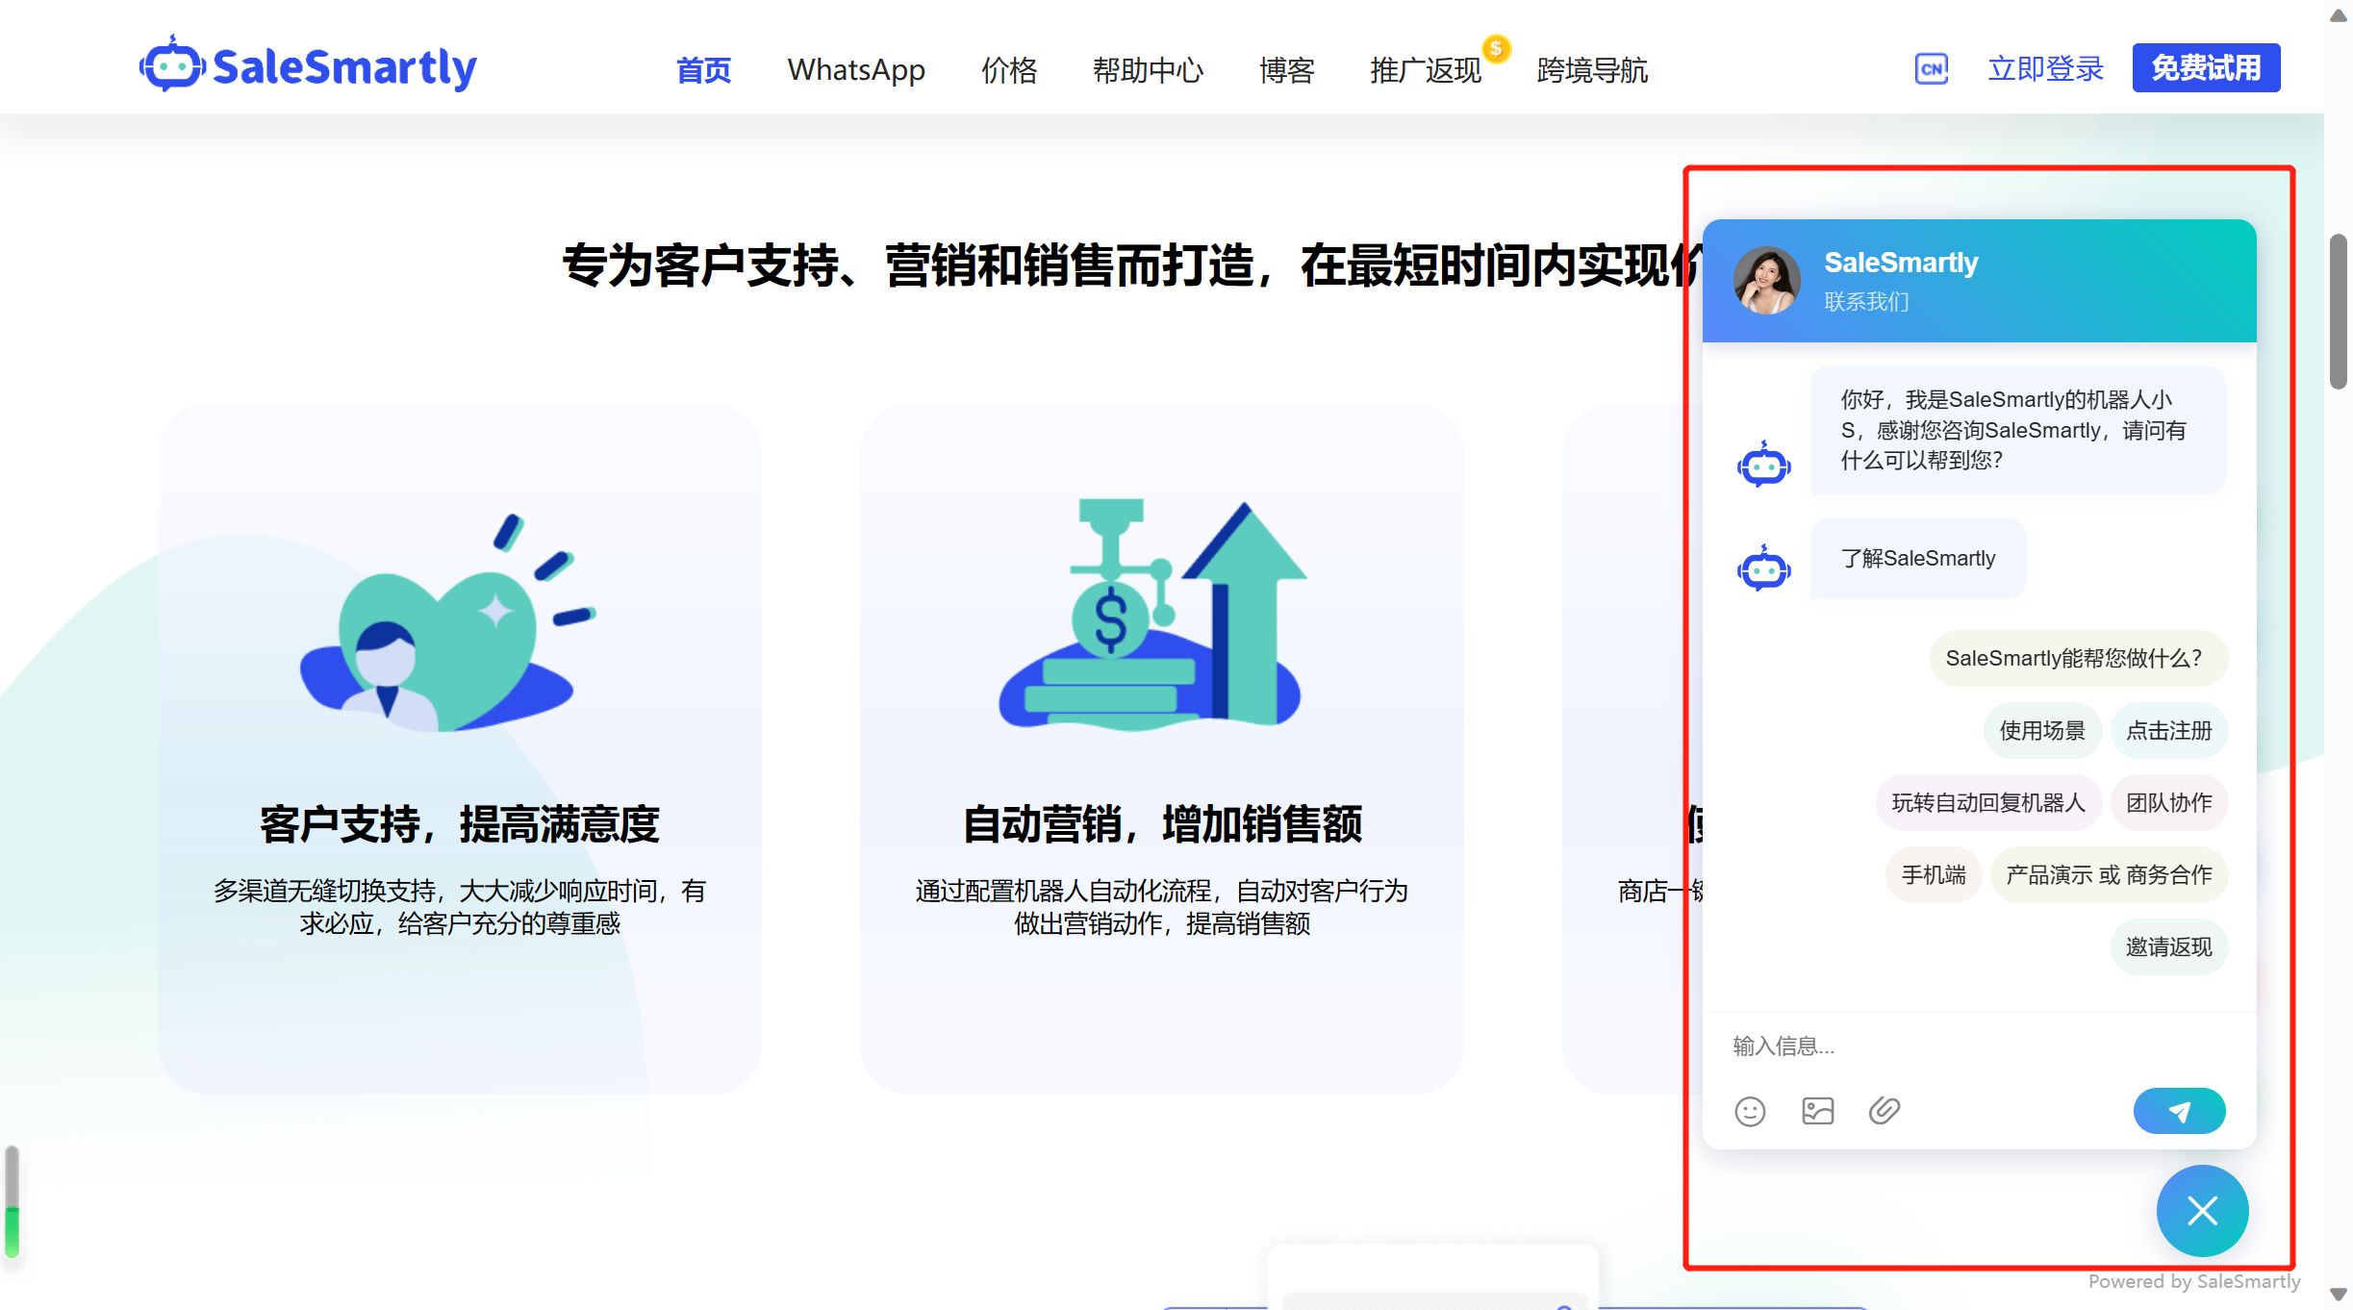Open the WhatsApp menu item

click(x=855, y=69)
